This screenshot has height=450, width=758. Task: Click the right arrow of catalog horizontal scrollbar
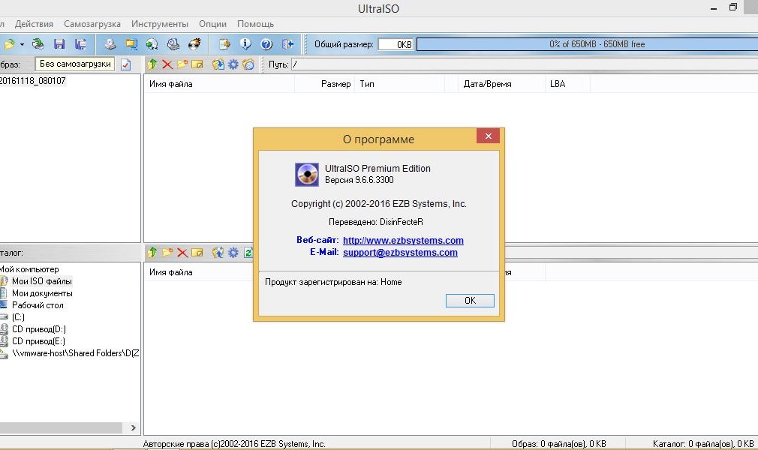[x=133, y=427]
